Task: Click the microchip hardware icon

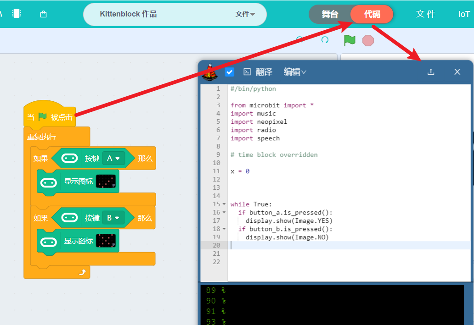Action: [x=17, y=14]
